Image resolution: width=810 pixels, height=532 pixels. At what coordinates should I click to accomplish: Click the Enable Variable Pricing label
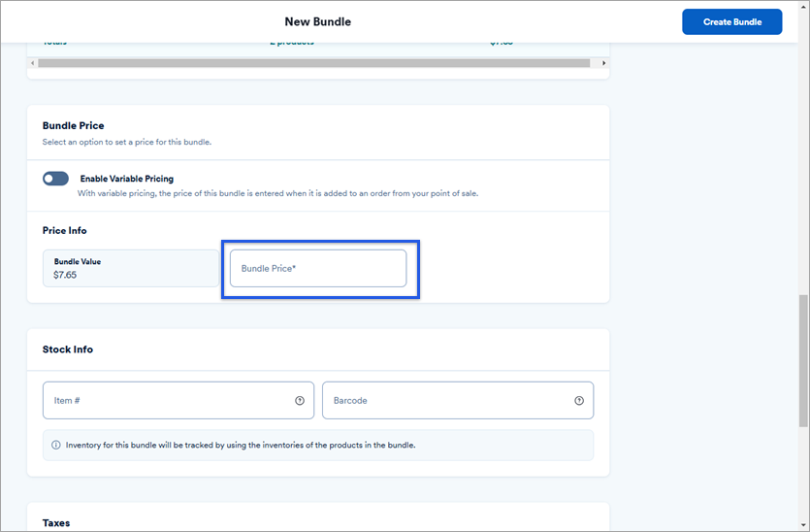click(126, 179)
